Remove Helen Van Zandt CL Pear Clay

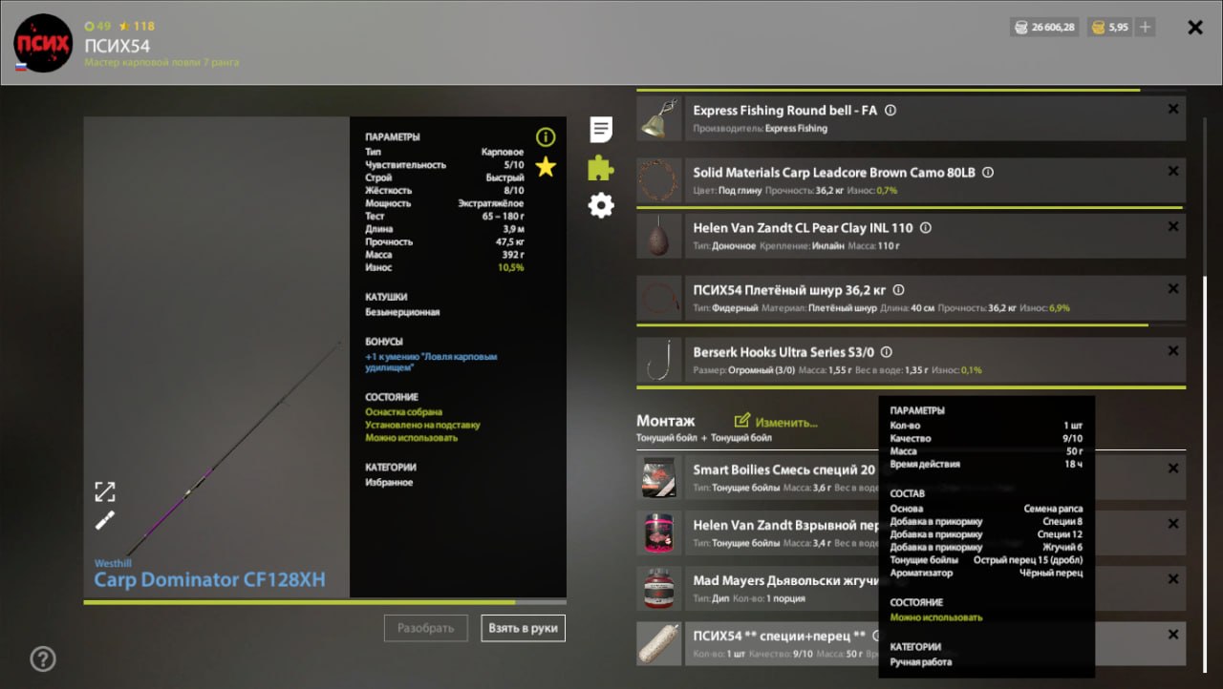(1173, 227)
